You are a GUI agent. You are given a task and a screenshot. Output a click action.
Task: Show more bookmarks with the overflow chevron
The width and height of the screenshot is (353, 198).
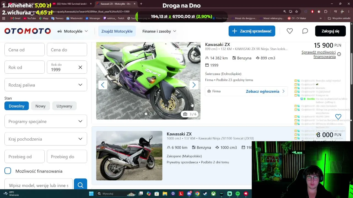(x=320, y=18)
